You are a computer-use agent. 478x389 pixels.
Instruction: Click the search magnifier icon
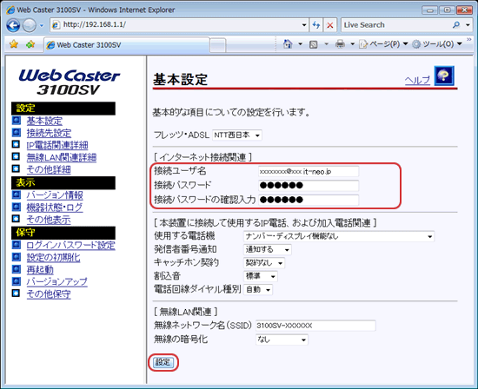(456, 25)
